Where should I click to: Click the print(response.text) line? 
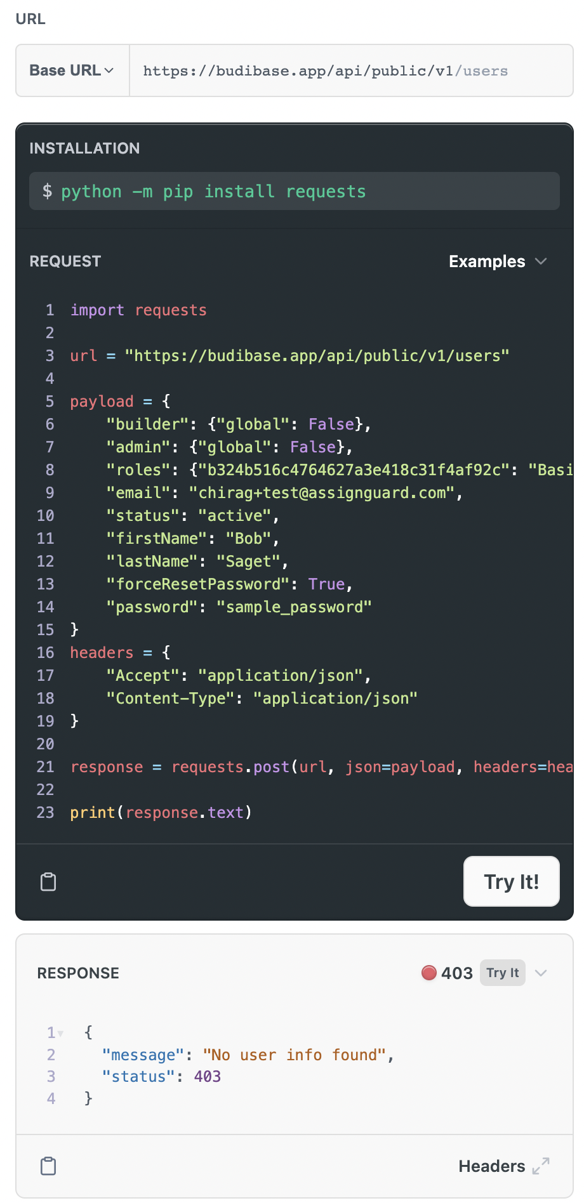[x=161, y=813]
